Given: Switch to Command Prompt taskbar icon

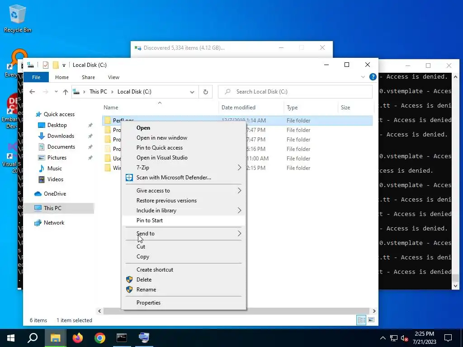Looking at the screenshot, I should pyautogui.click(x=122, y=338).
